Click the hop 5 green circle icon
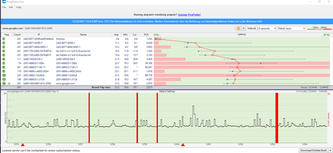 click(x=4, y=55)
